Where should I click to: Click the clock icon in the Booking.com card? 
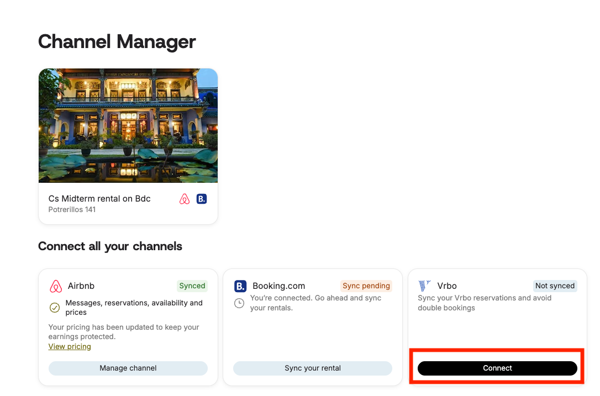coord(239,303)
